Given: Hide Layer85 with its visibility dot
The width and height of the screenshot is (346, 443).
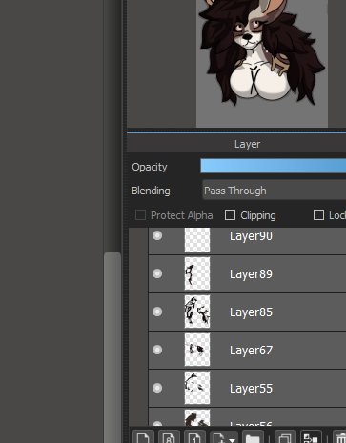Looking at the screenshot, I should 157,312.
